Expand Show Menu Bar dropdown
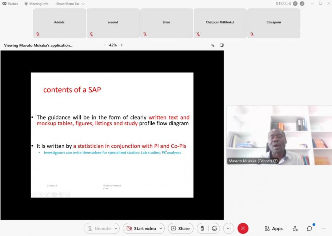The image size is (332, 236). (70, 4)
